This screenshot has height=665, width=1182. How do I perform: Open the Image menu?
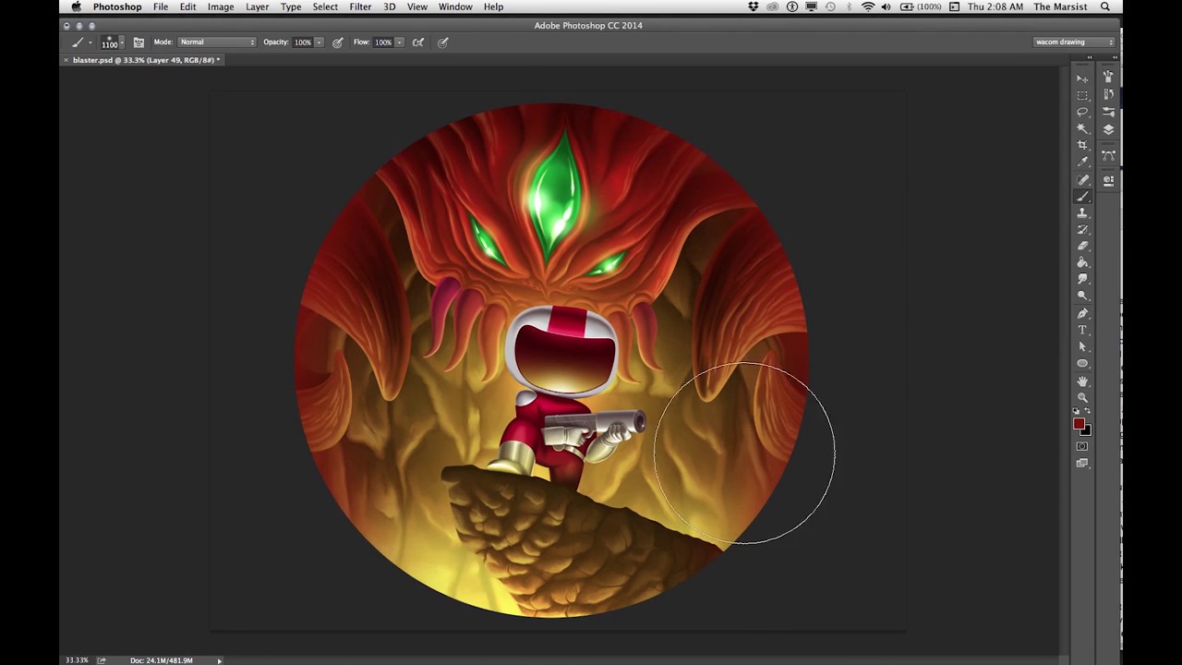click(221, 6)
